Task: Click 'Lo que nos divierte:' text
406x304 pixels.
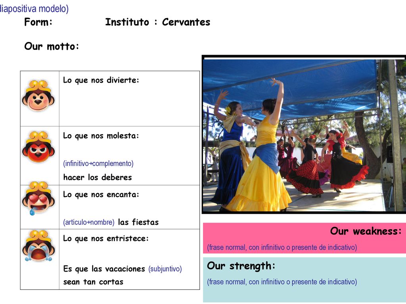Action: (101, 80)
